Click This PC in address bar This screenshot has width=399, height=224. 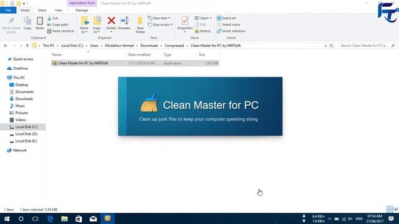(49, 45)
